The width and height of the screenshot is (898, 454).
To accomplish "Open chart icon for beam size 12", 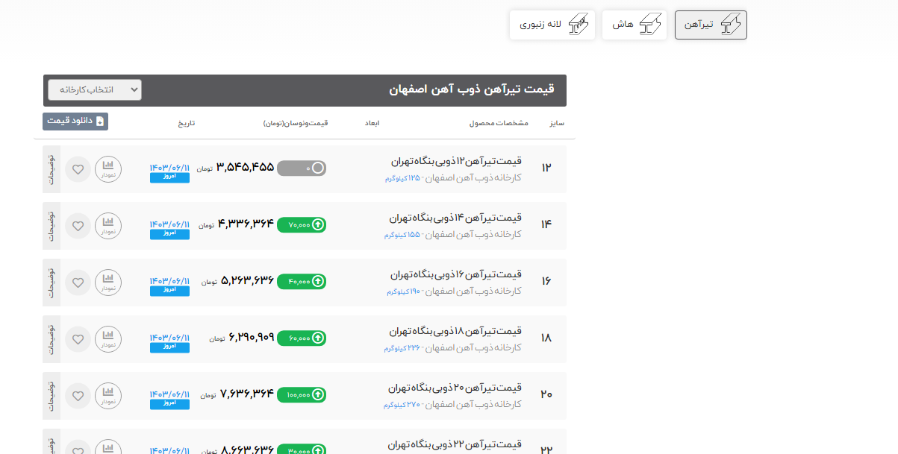I will pos(108,169).
